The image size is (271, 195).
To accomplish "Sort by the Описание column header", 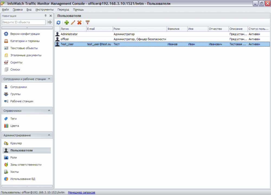I will 238,29.
